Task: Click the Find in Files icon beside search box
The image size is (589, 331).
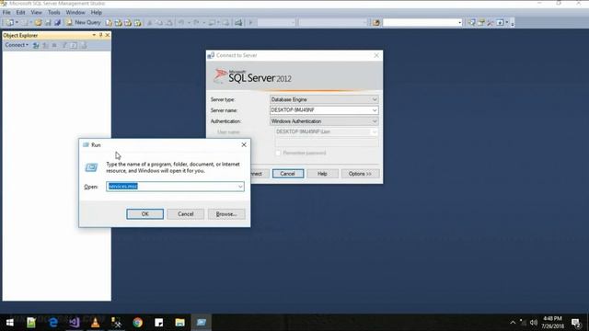Action: (x=376, y=22)
